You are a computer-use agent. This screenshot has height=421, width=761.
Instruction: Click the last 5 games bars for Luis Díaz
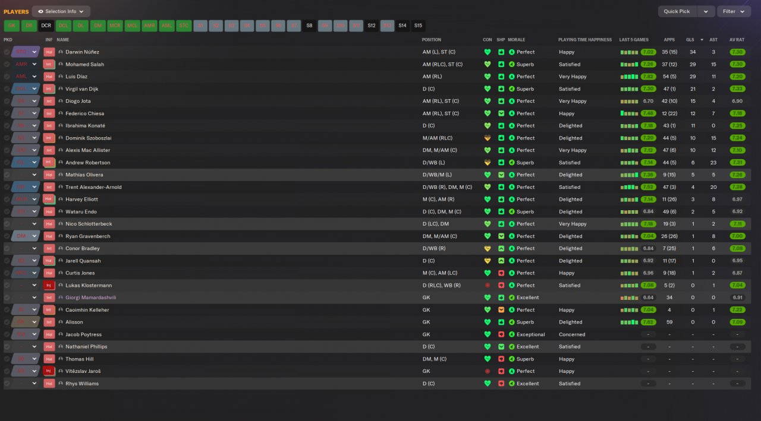629,77
